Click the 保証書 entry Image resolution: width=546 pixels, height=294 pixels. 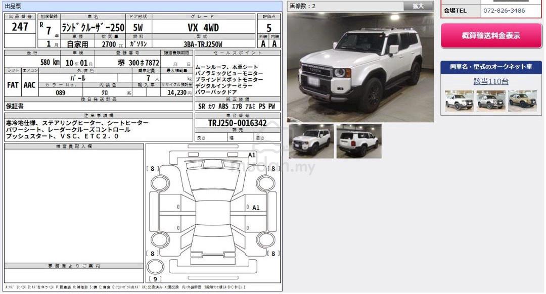point(15,107)
